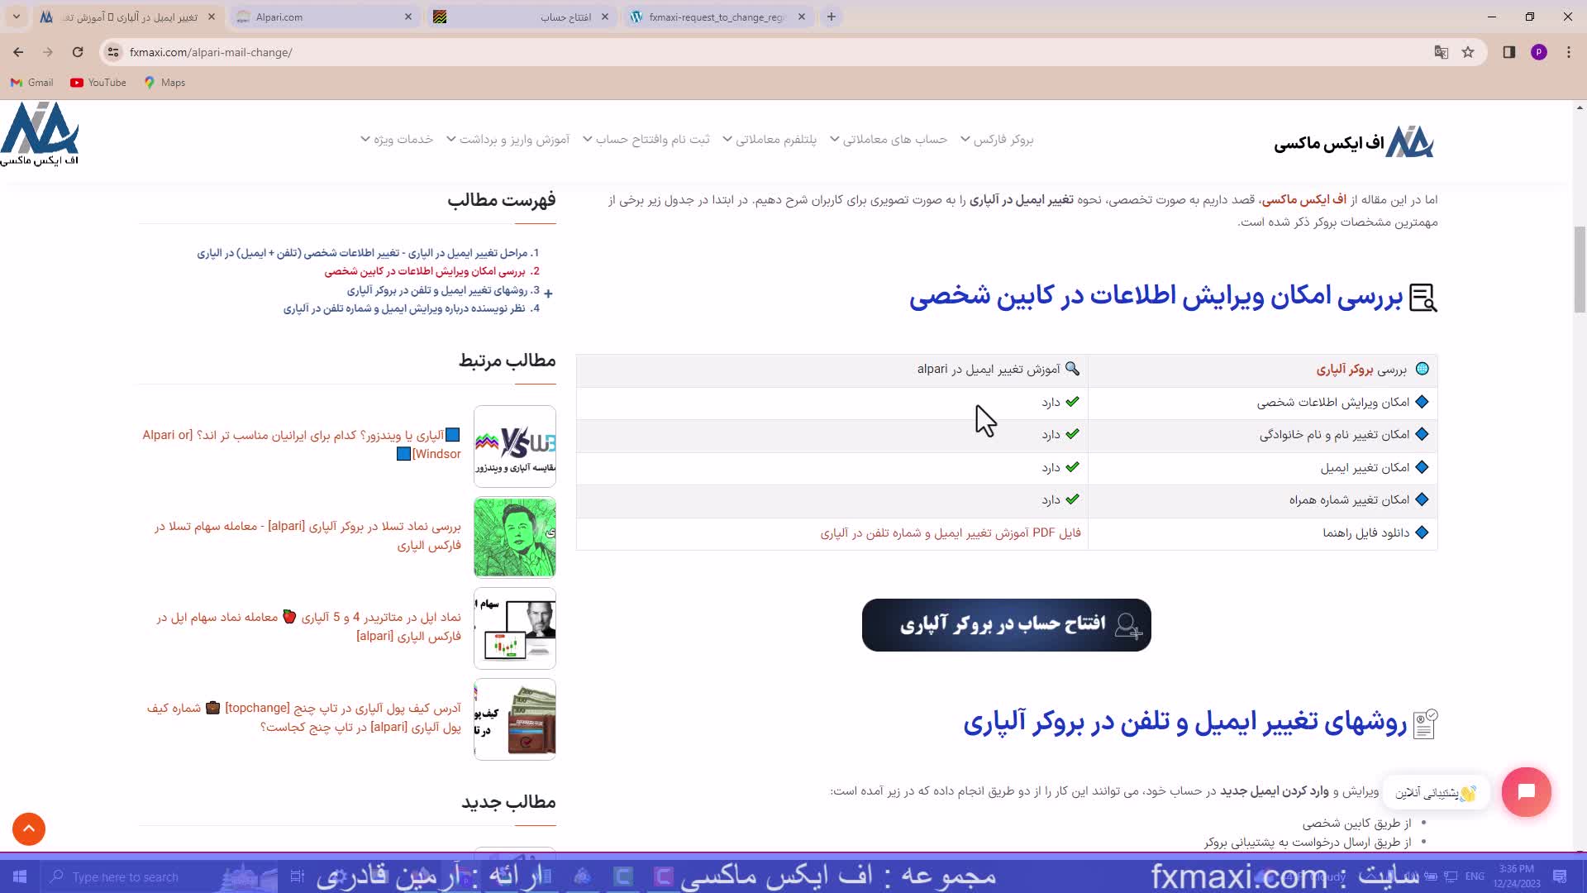Image resolution: width=1587 pixels, height=893 pixels.
Task: Open the Chrome three-dot menu
Action: (x=1568, y=52)
